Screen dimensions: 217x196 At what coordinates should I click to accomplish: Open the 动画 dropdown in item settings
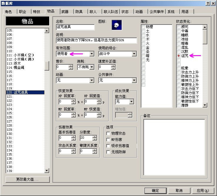92,80
